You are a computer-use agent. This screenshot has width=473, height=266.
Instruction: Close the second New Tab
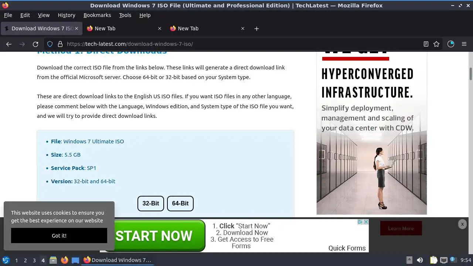pos(243,28)
